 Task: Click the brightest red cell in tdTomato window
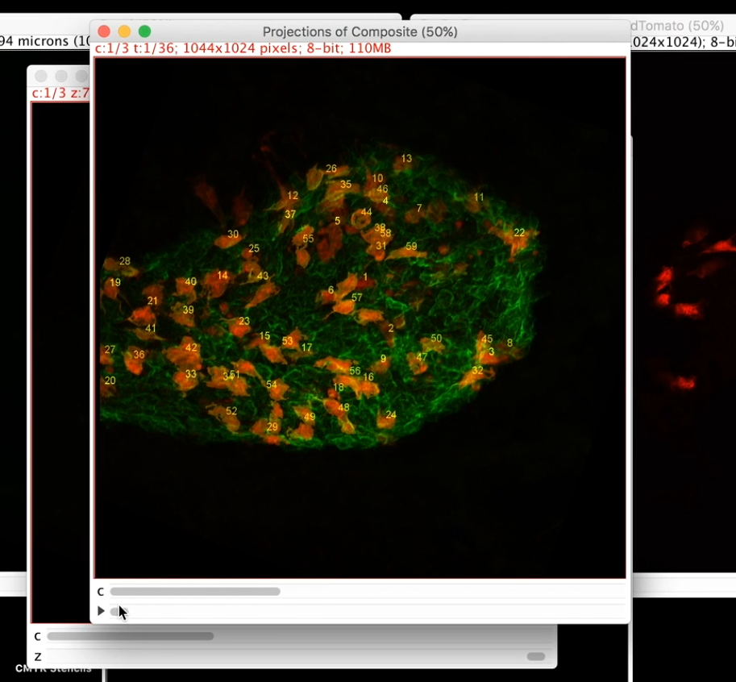click(688, 310)
